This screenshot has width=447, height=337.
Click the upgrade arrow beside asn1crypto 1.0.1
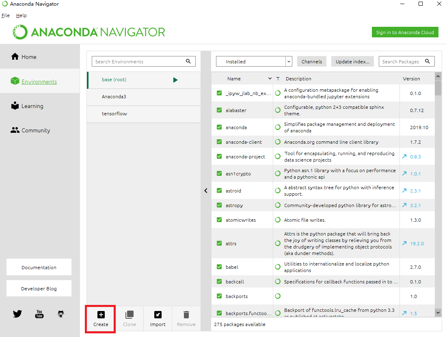tap(404, 173)
